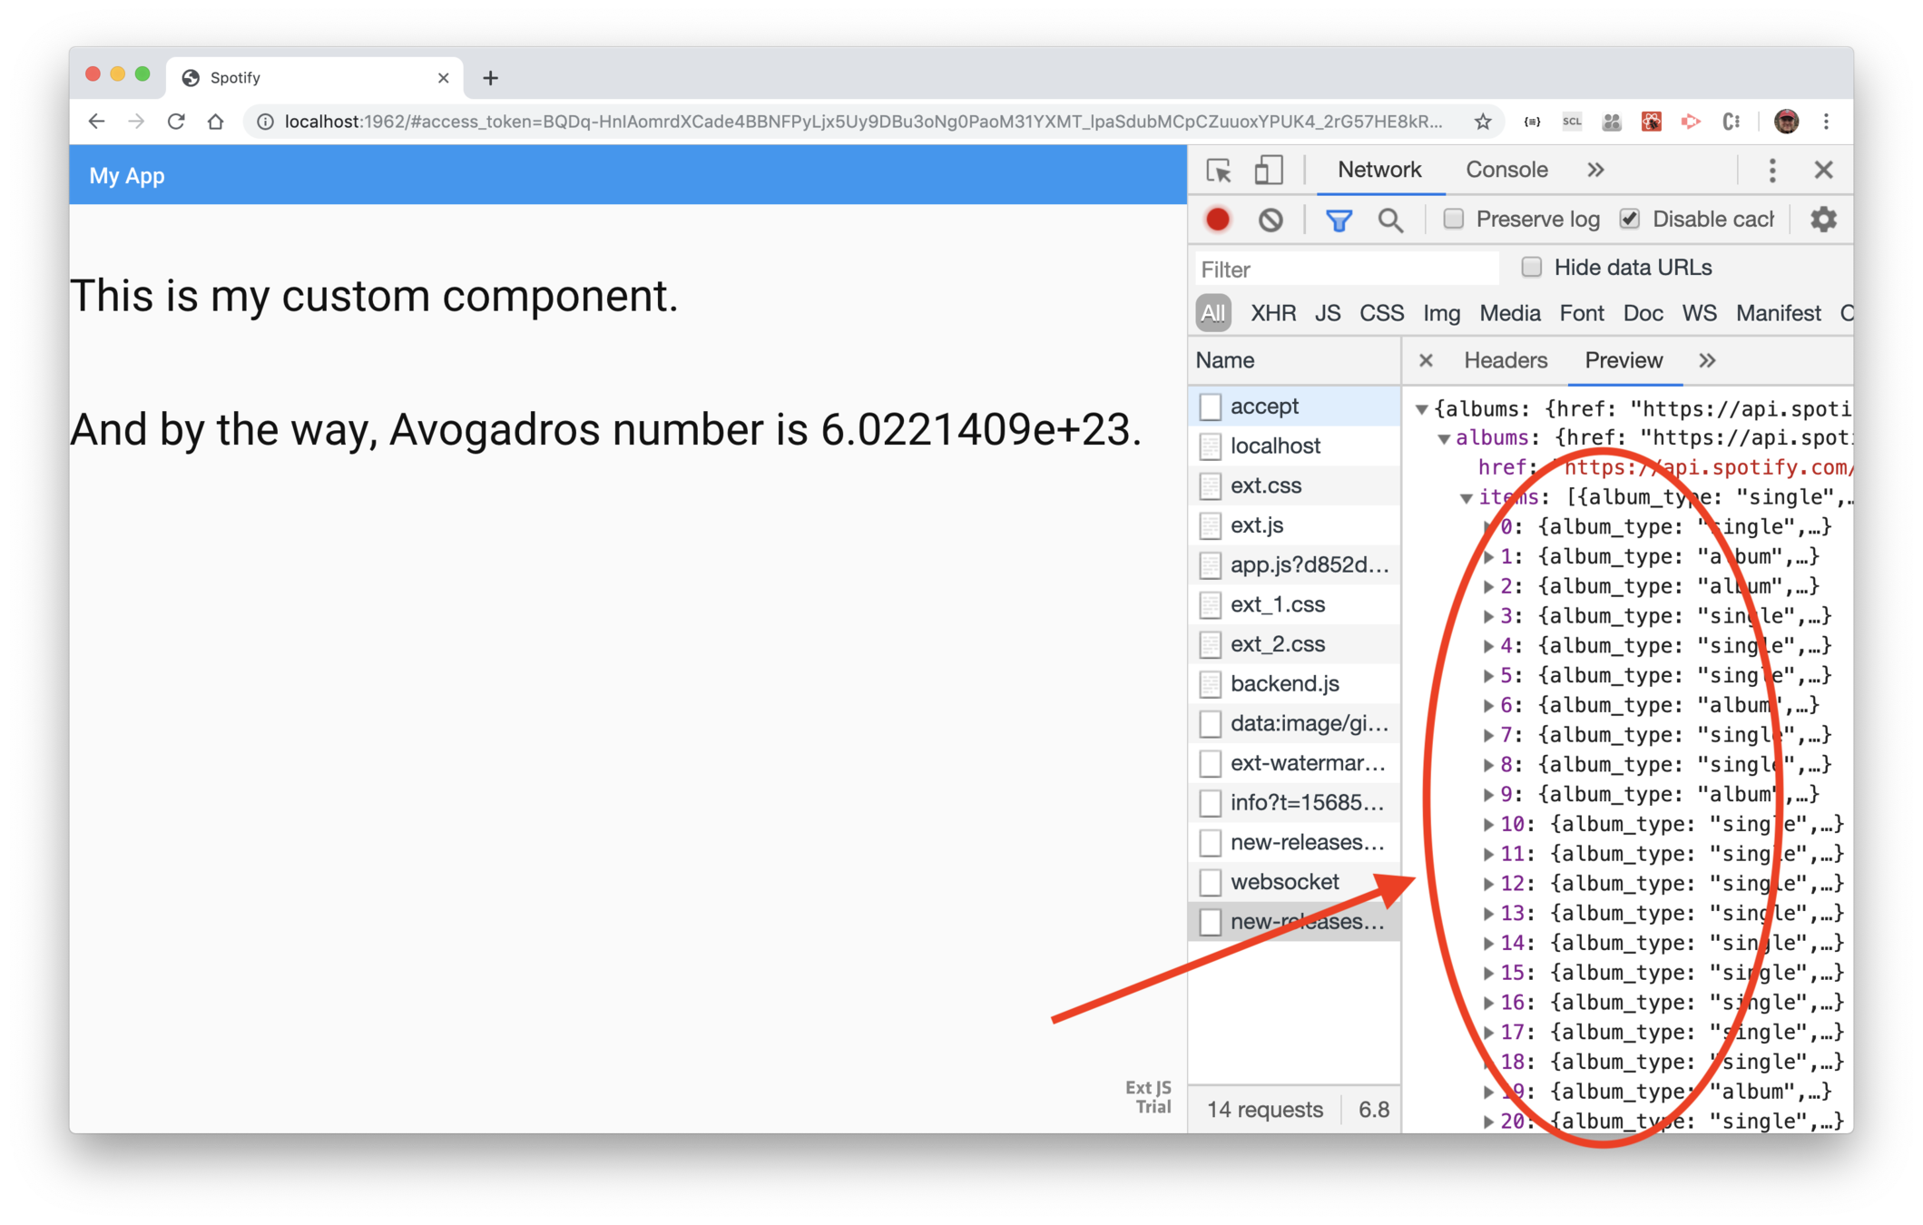Screen dimensions: 1923x1225
Task: Open network search magnifier
Action: [x=1389, y=220]
